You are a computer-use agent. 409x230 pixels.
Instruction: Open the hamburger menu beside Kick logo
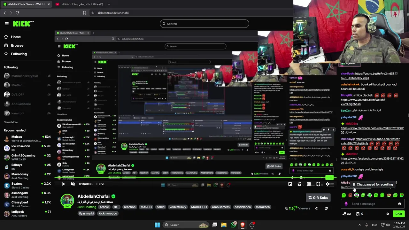point(7,24)
